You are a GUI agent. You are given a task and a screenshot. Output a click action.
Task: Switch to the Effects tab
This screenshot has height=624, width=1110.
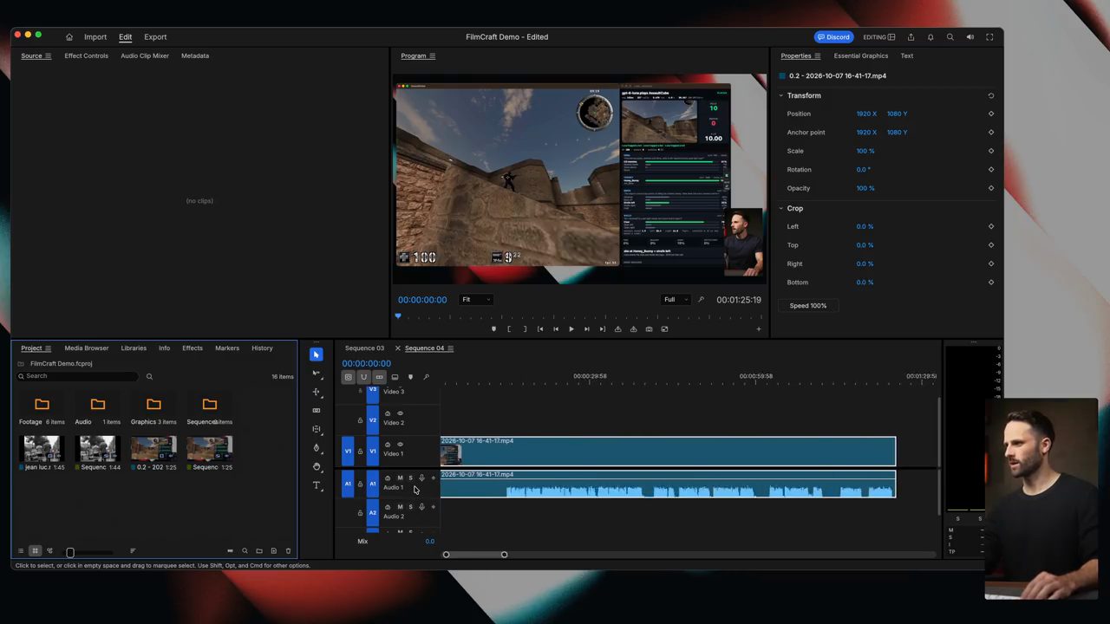pyautogui.click(x=193, y=348)
